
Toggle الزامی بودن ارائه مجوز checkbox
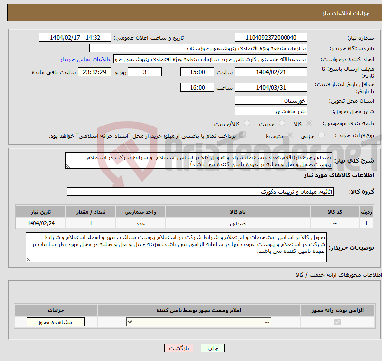coord(337,322)
